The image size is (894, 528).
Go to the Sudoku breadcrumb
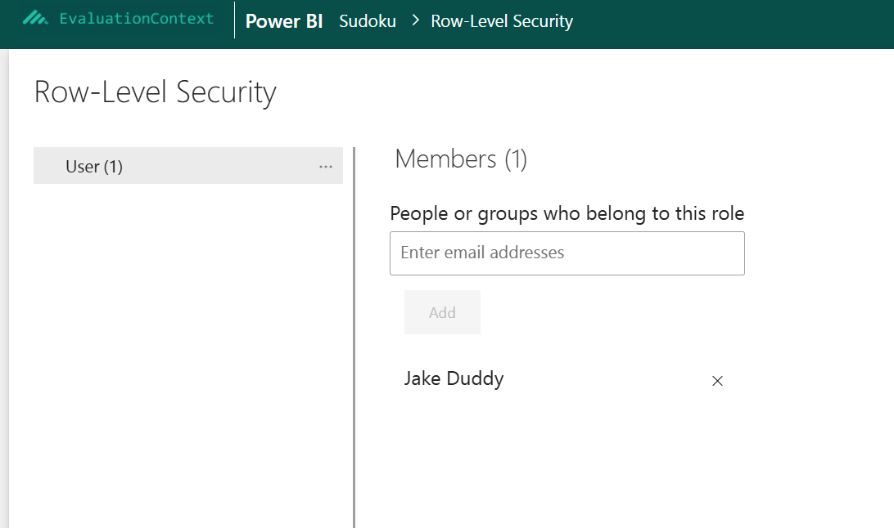(368, 21)
